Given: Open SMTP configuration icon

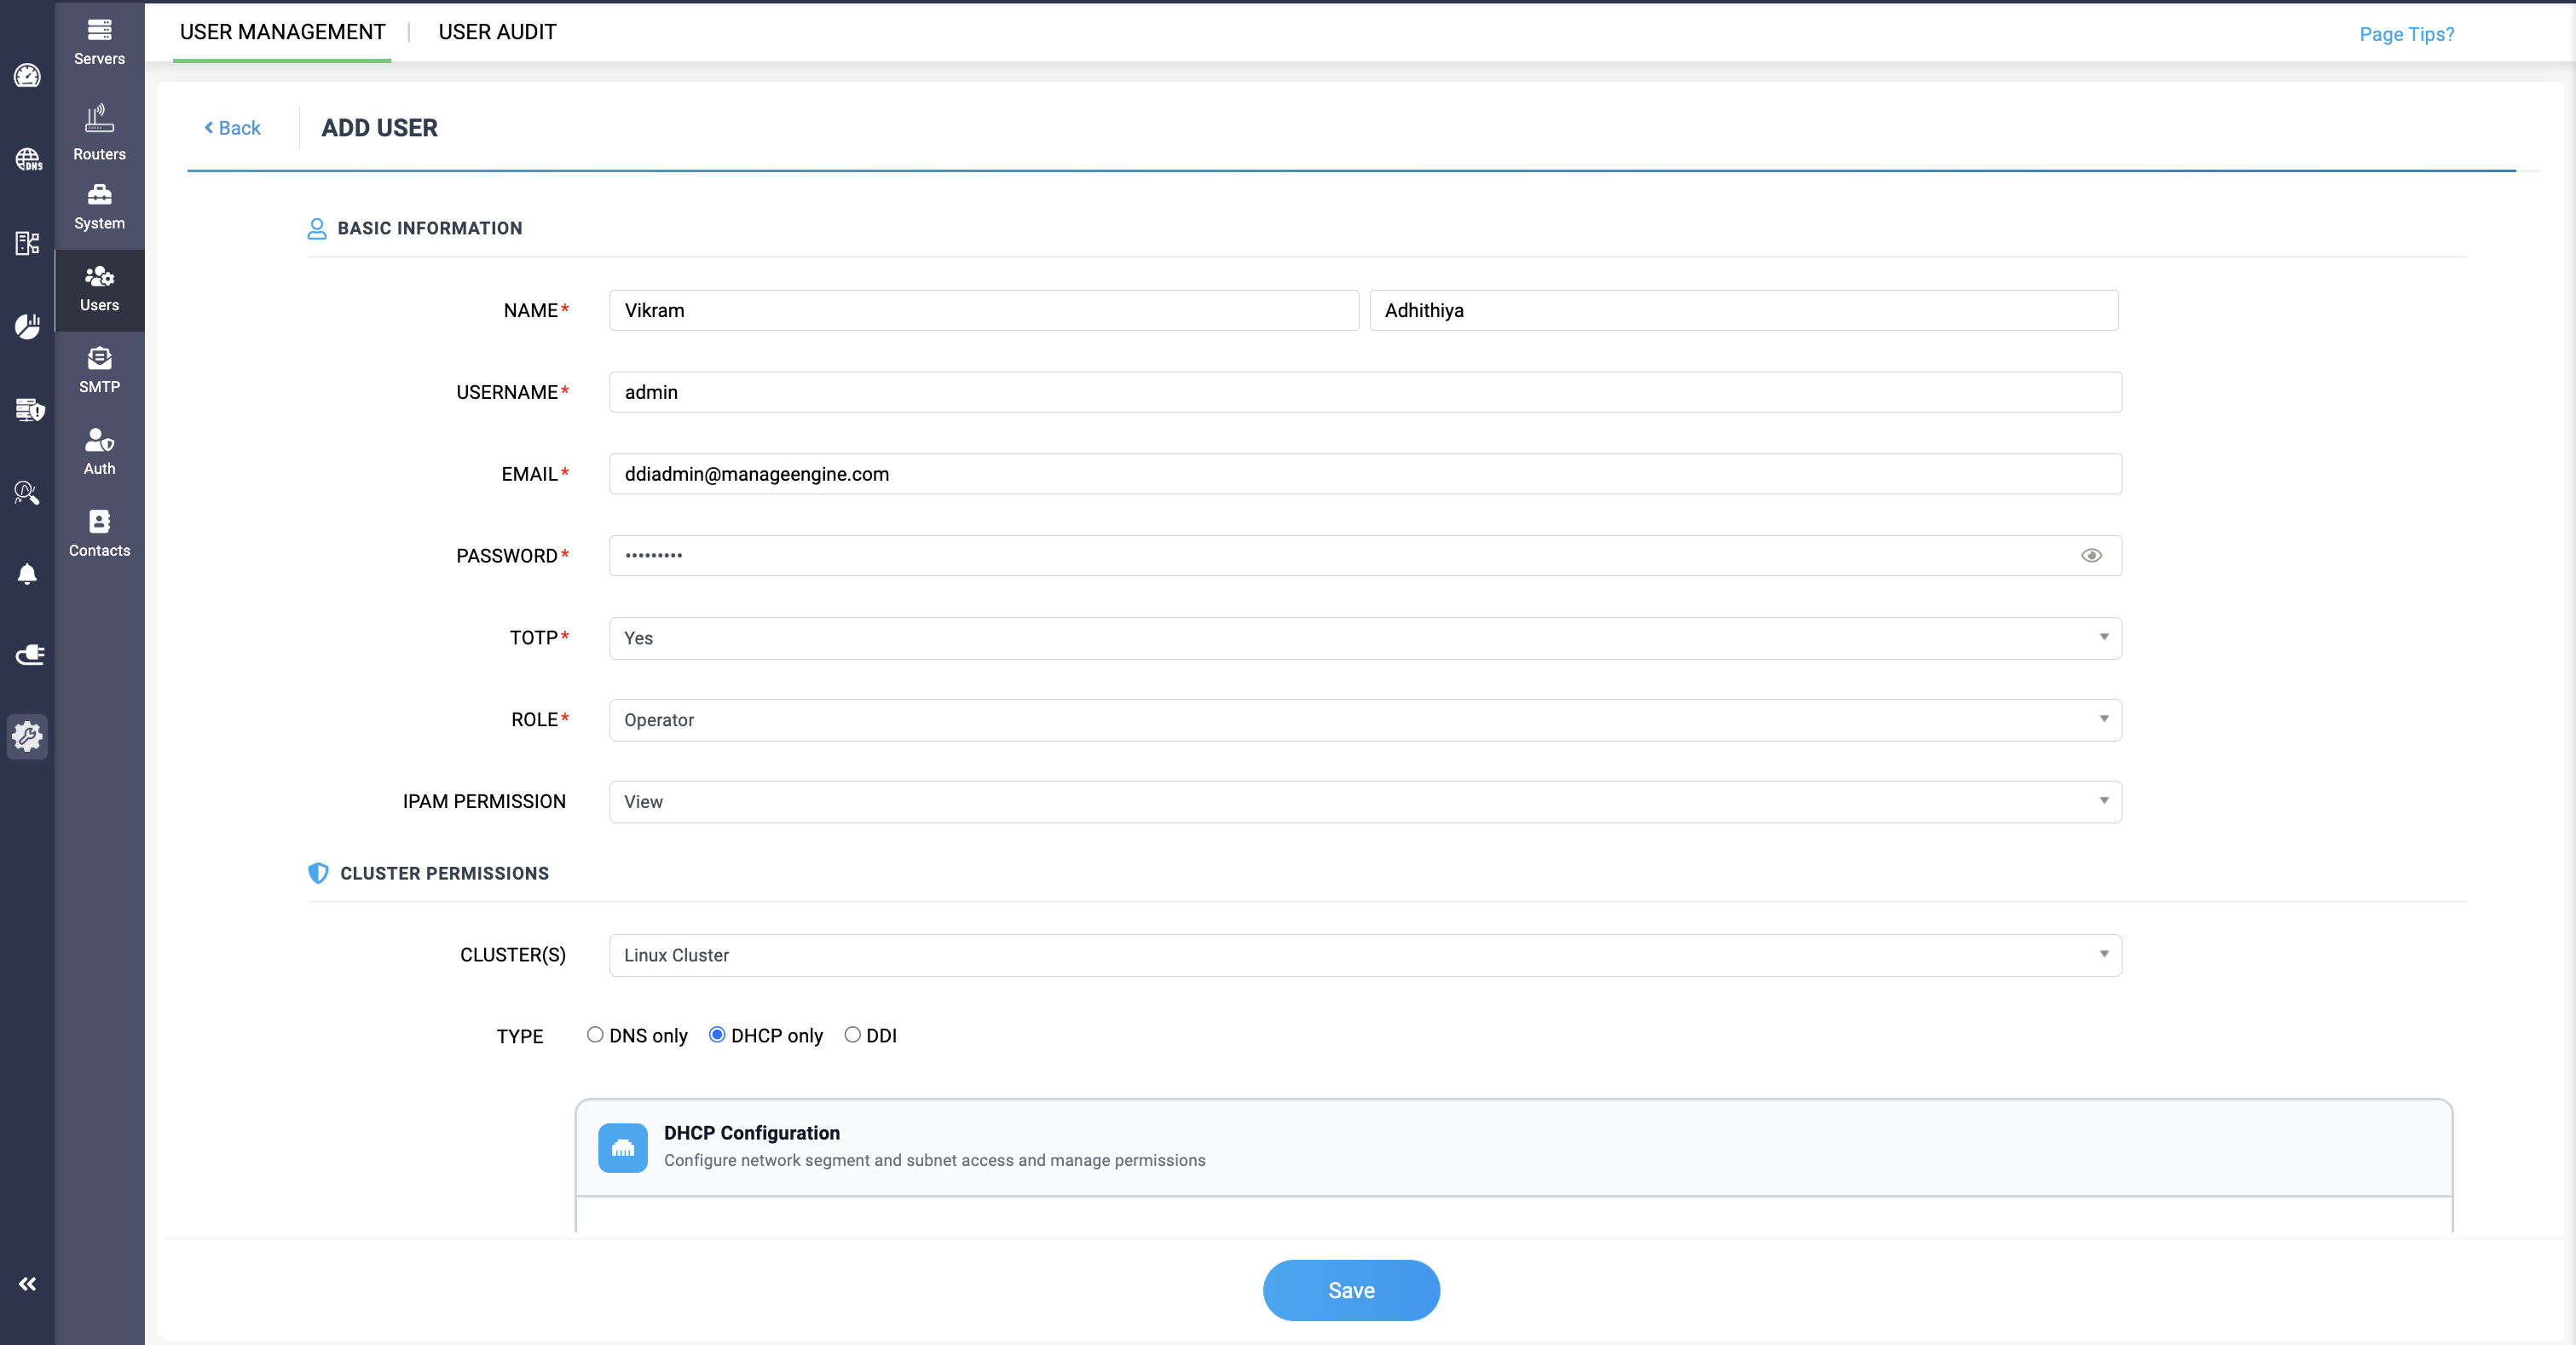Looking at the screenshot, I should 99,369.
